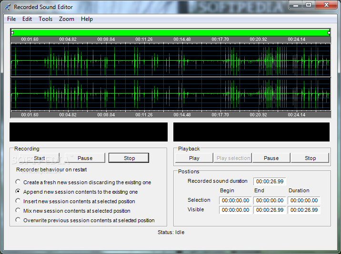Click the Visible End time field
The width and height of the screenshot is (341, 254).
point(270,210)
